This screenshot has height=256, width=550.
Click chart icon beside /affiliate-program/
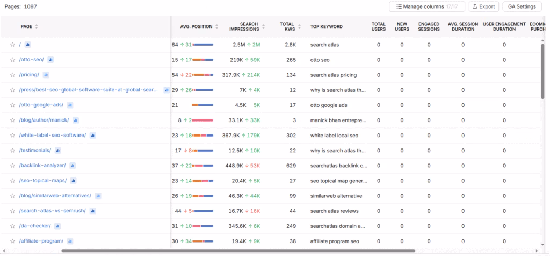70,241
